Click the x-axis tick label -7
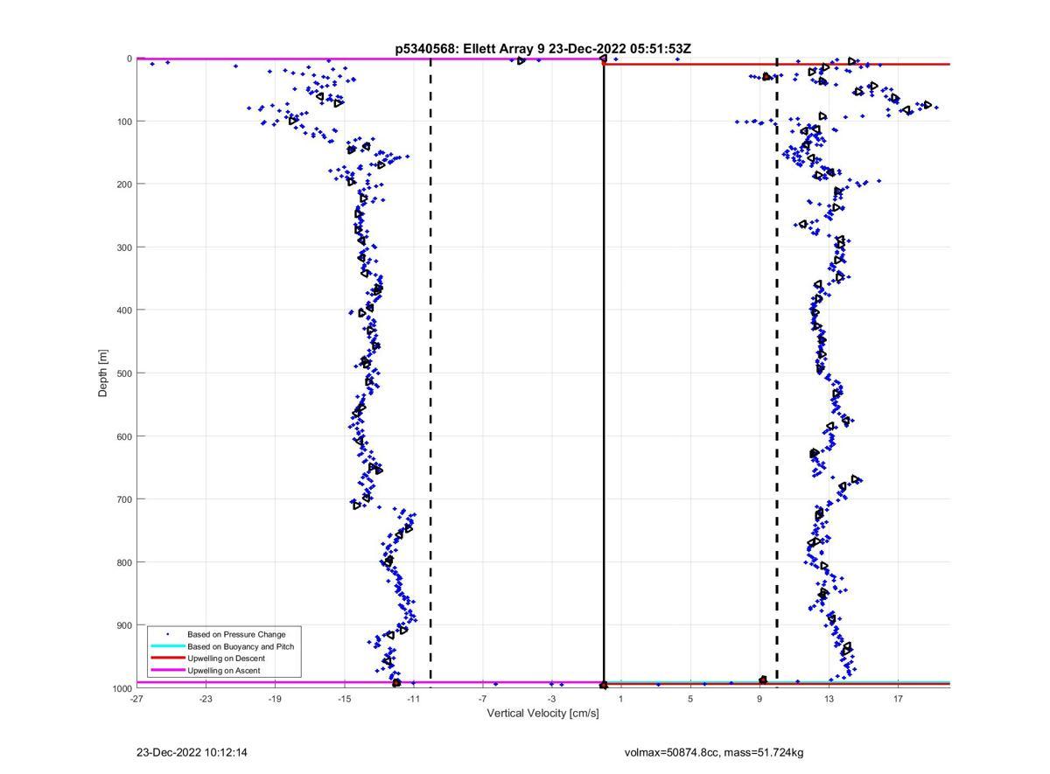1050x774 pixels. coord(482,699)
